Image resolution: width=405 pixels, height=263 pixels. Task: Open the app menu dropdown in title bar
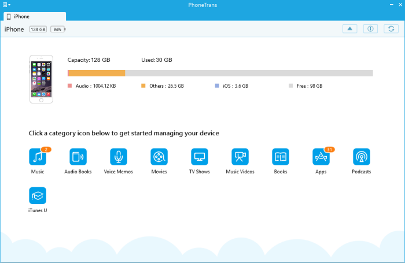pyautogui.click(x=7, y=5)
